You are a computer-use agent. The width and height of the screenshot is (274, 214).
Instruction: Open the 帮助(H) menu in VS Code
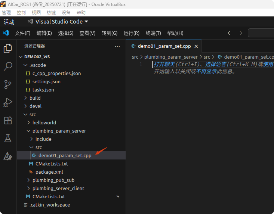click(x=175, y=33)
